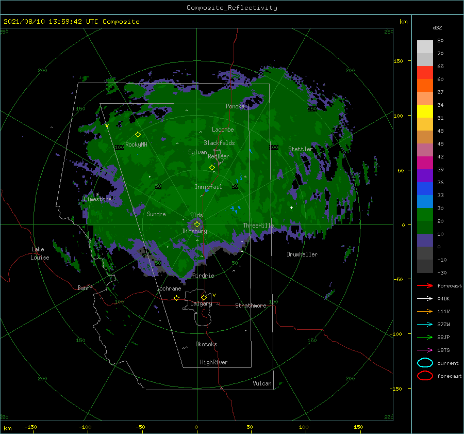
Task: Click the yellow diamond marker below RedDeer
Action: pos(212,168)
